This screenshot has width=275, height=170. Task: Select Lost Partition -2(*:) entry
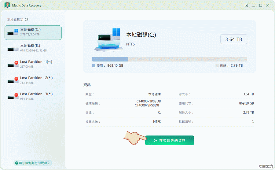tap(36, 80)
